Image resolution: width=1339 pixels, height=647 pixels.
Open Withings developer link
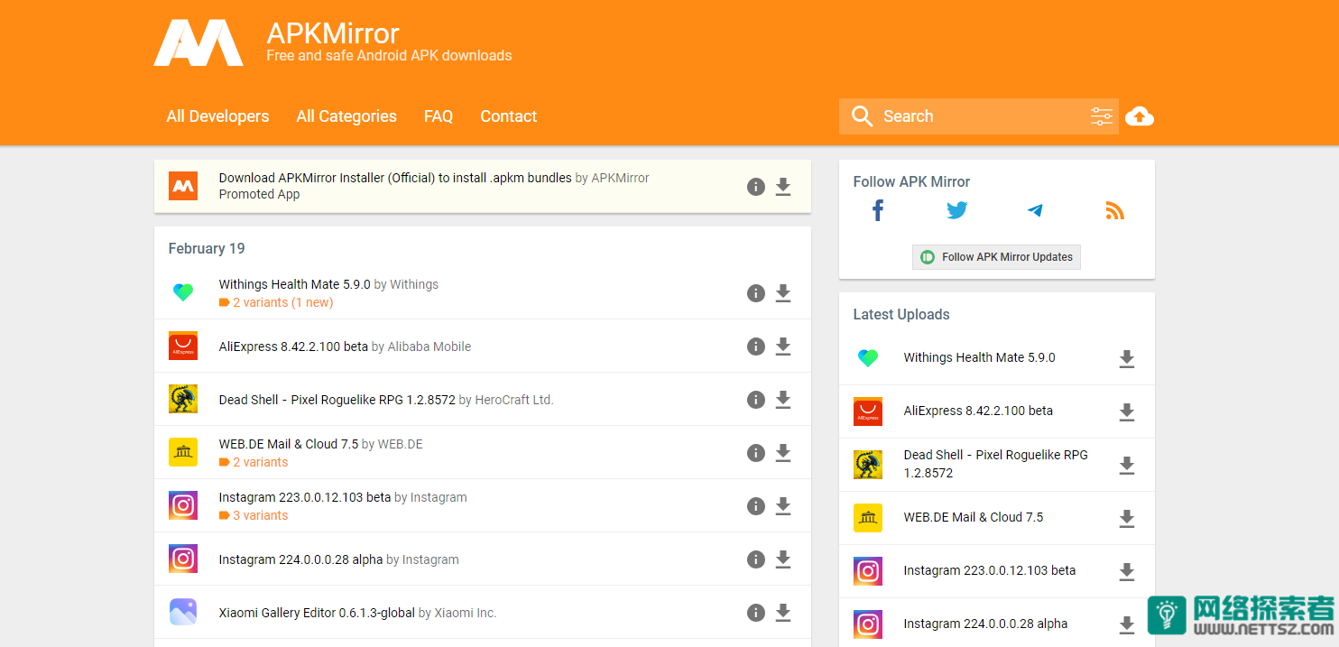click(414, 284)
